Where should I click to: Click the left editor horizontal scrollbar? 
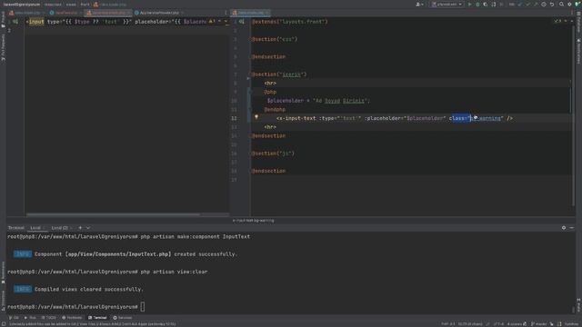pyautogui.click(x=113, y=214)
